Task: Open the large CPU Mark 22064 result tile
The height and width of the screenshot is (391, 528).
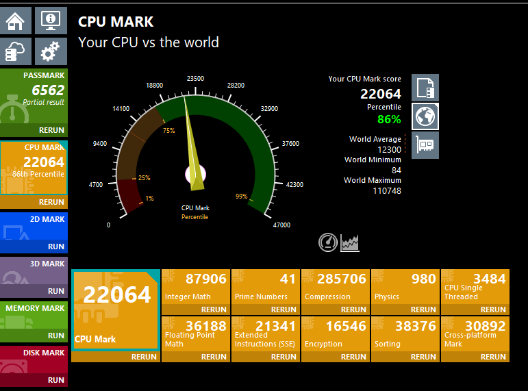Action: coord(116,310)
